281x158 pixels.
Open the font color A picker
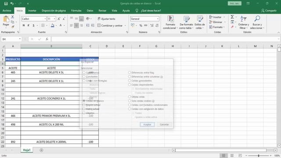(61, 25)
